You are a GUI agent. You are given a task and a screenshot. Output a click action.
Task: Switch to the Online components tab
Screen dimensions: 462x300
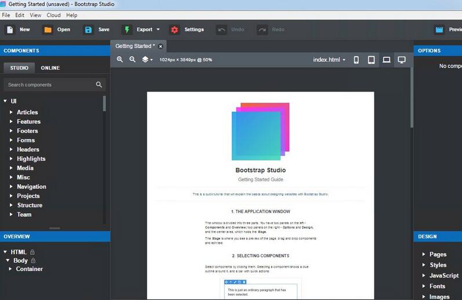tap(50, 68)
